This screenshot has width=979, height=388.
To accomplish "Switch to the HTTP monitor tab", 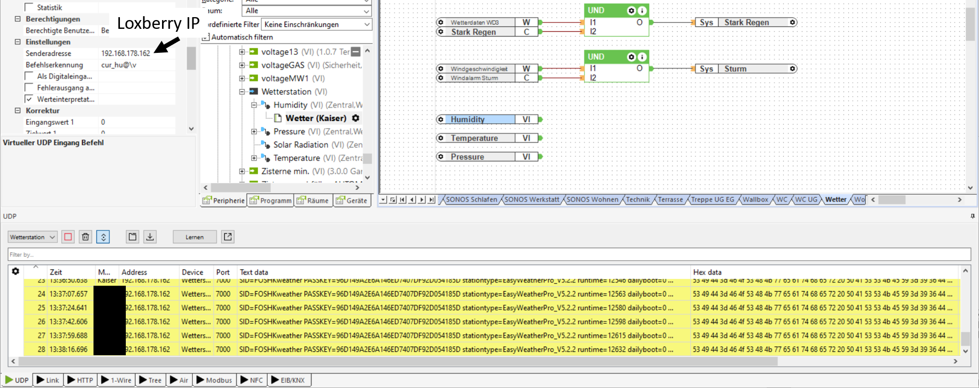I will click(x=80, y=380).
